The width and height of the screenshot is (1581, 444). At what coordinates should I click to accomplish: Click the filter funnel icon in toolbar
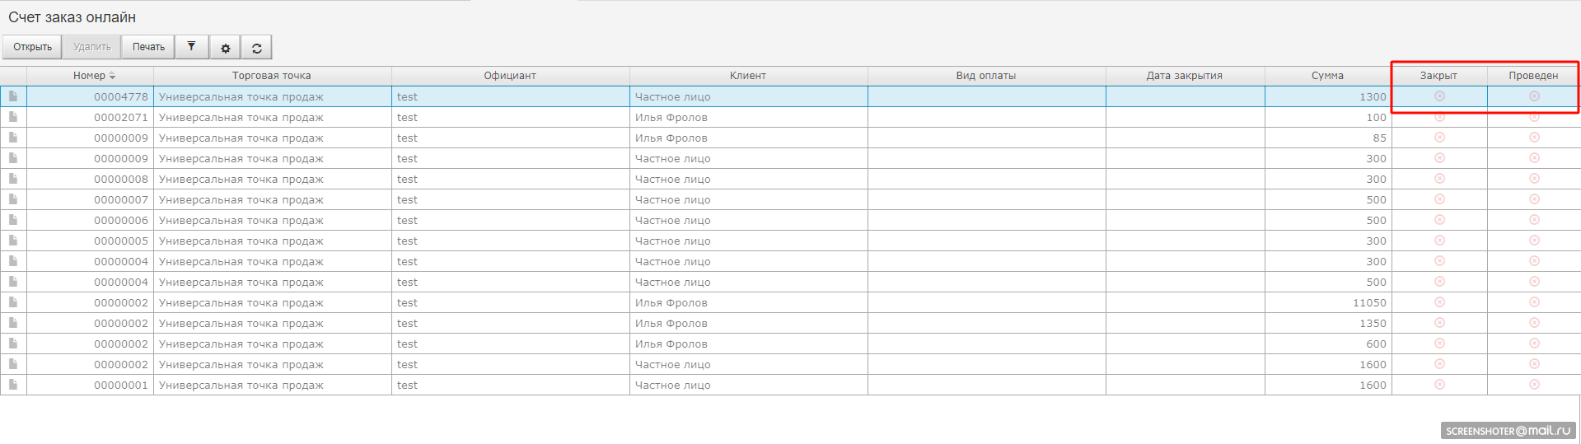[191, 47]
